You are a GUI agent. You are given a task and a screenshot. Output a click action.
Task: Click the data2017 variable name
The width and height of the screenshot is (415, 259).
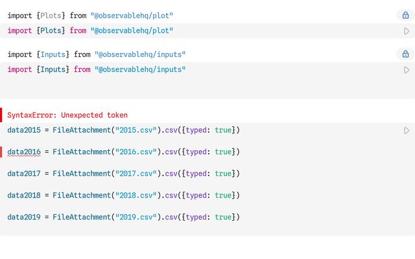(x=24, y=174)
